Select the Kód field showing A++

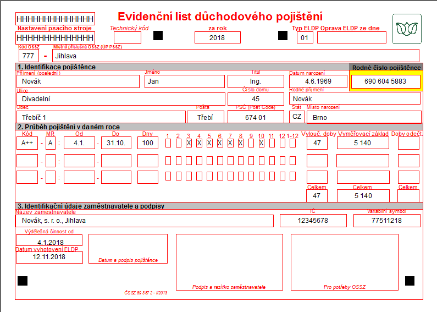click(27, 143)
